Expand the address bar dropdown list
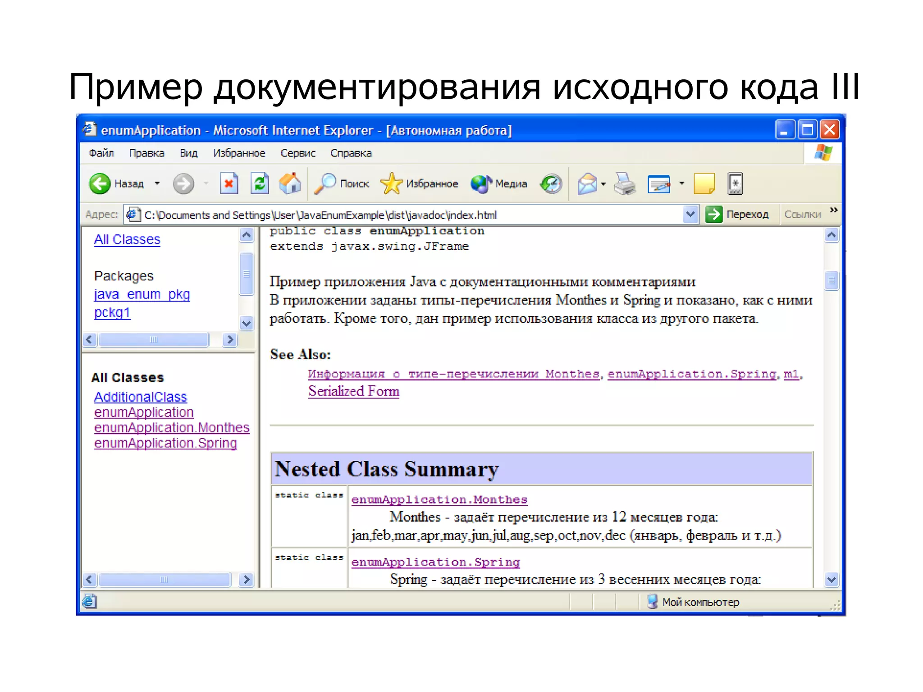This screenshot has height=692, width=923. pyautogui.click(x=690, y=215)
